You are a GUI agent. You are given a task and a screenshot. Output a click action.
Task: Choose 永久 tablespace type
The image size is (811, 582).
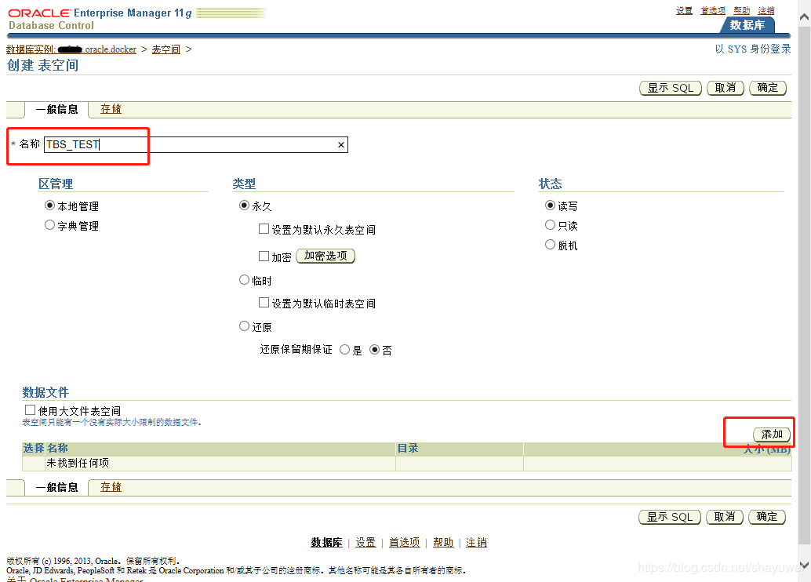(x=244, y=206)
